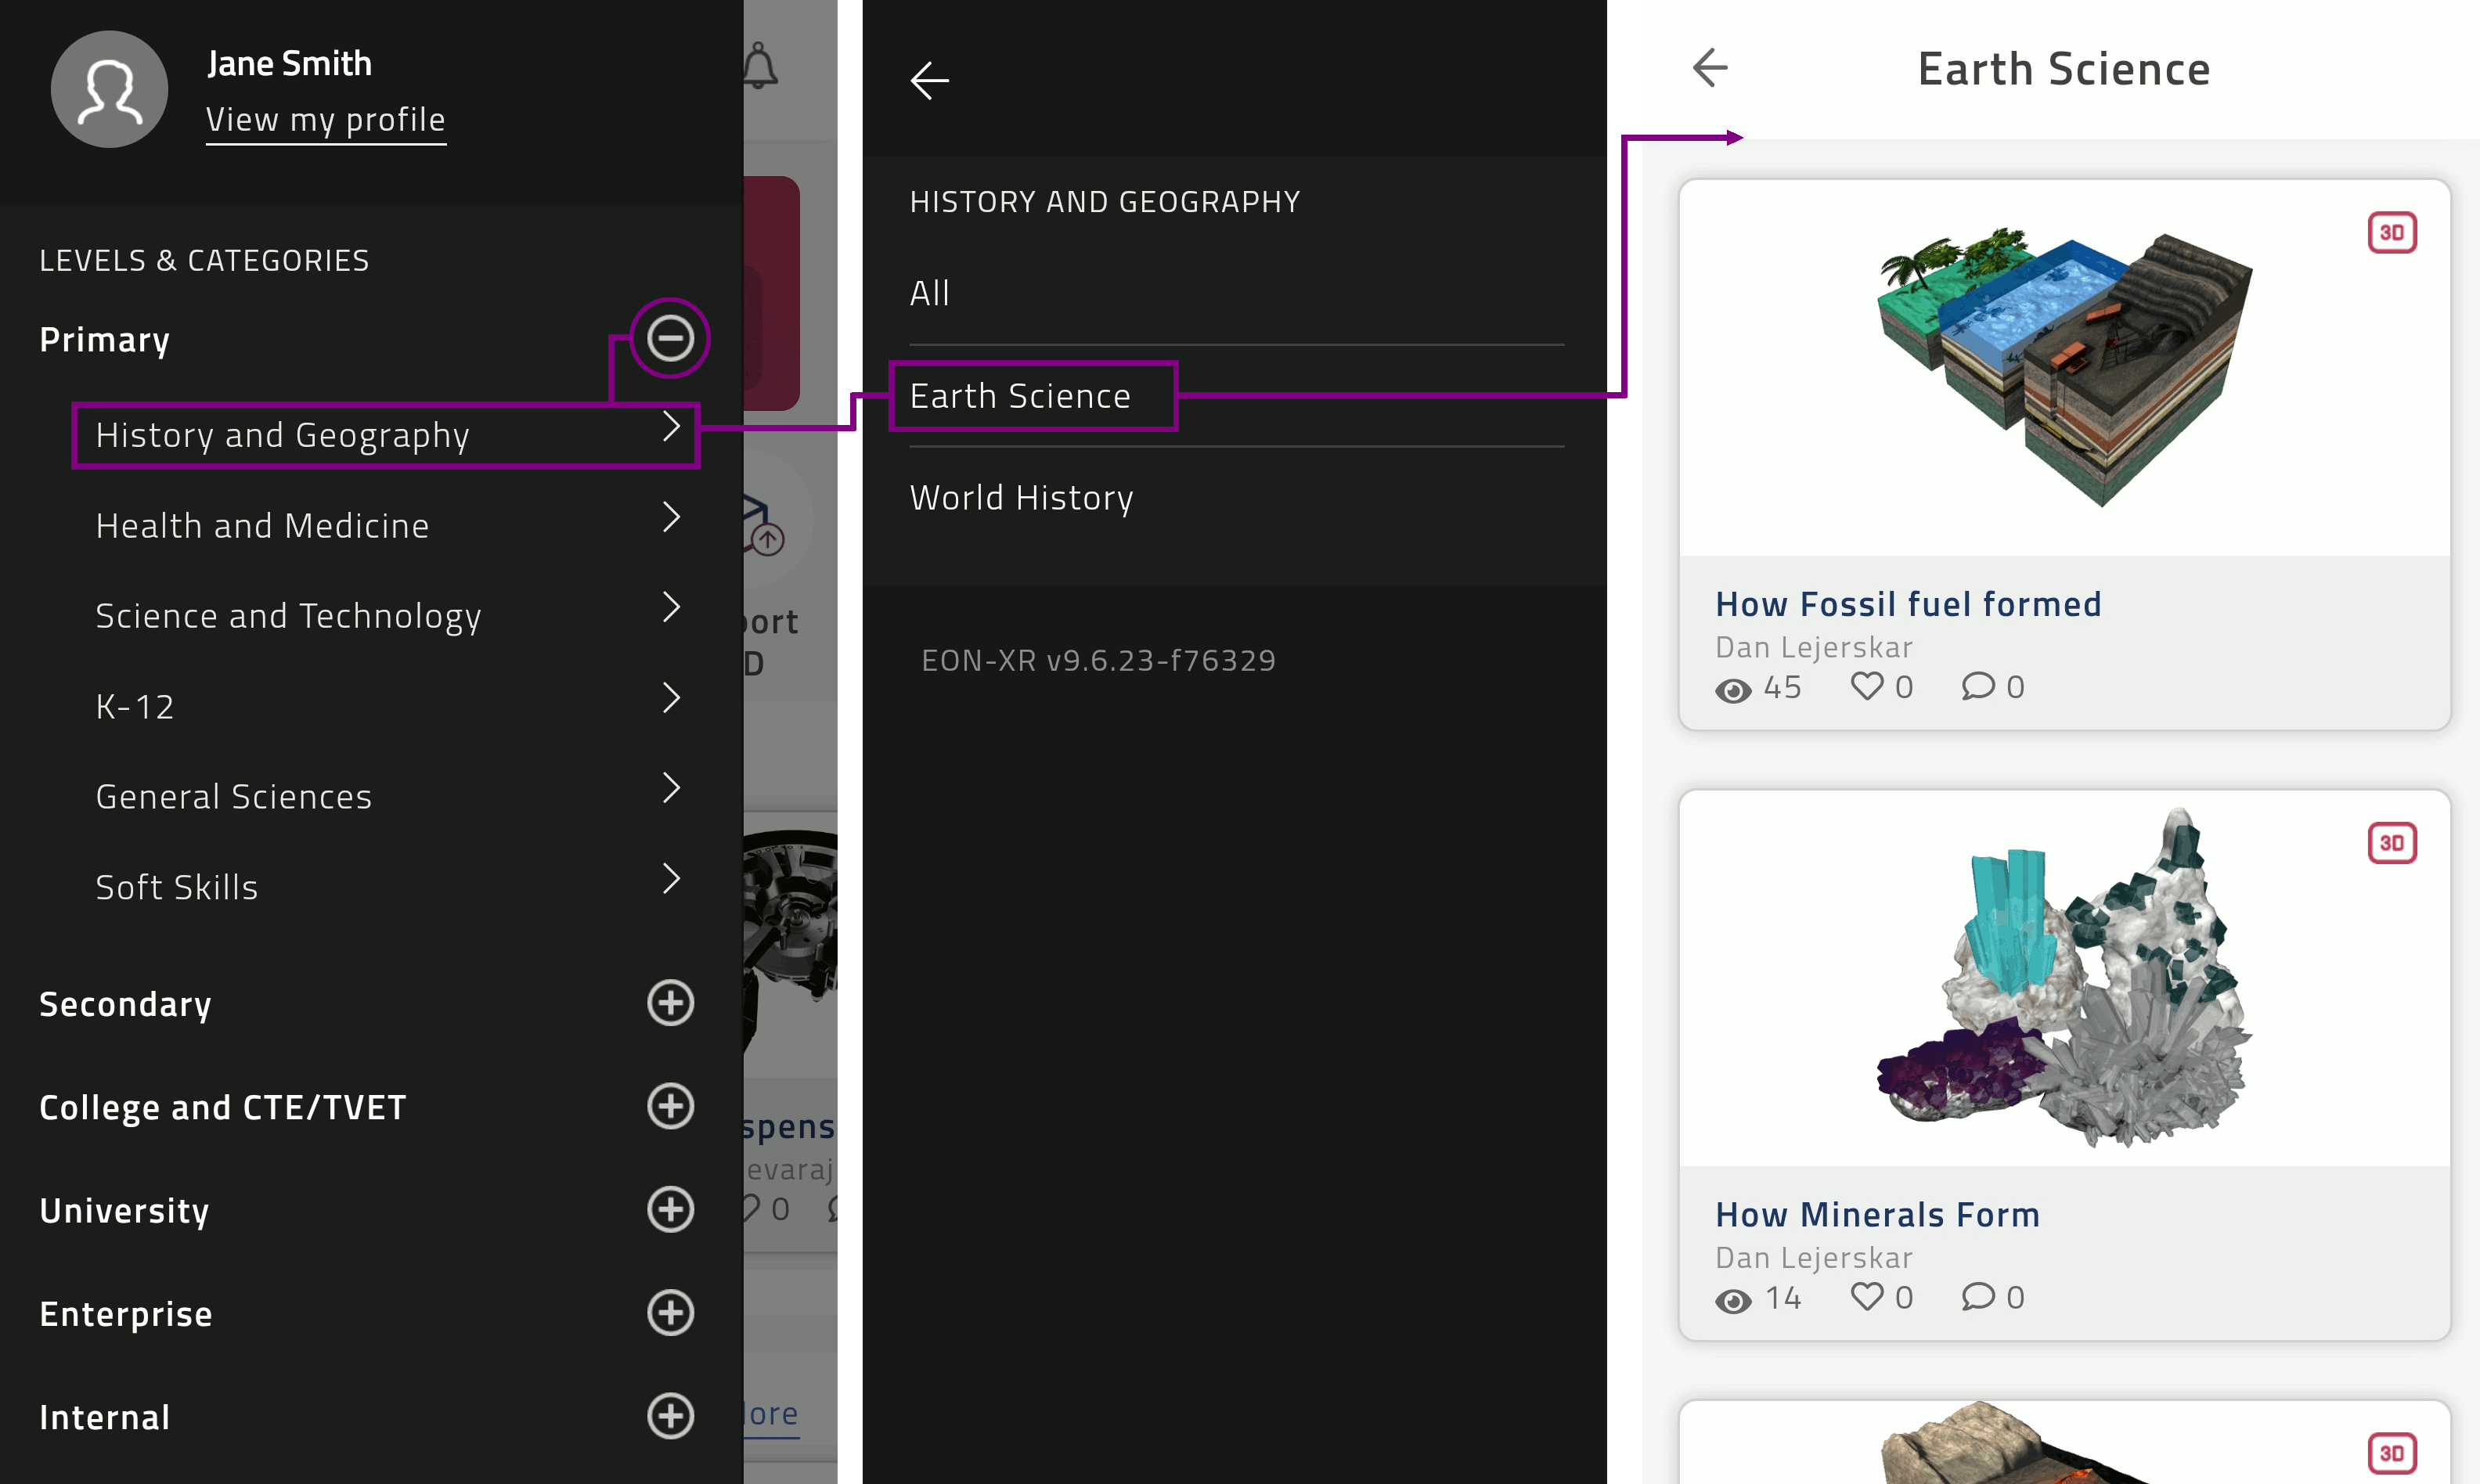Select the University level label
2480x1484 pixels.
pos(124,1211)
